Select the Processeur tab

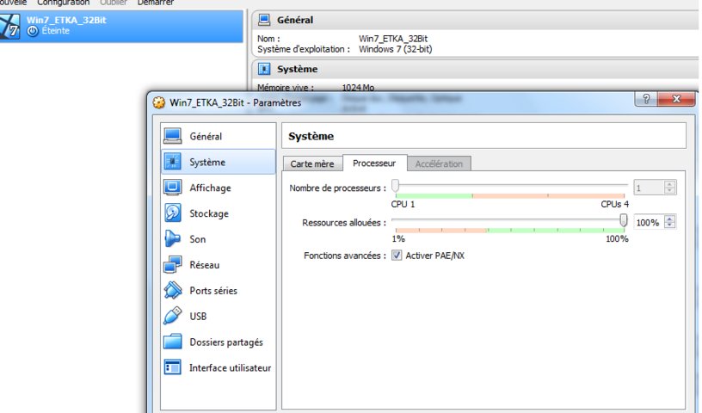pyautogui.click(x=375, y=163)
